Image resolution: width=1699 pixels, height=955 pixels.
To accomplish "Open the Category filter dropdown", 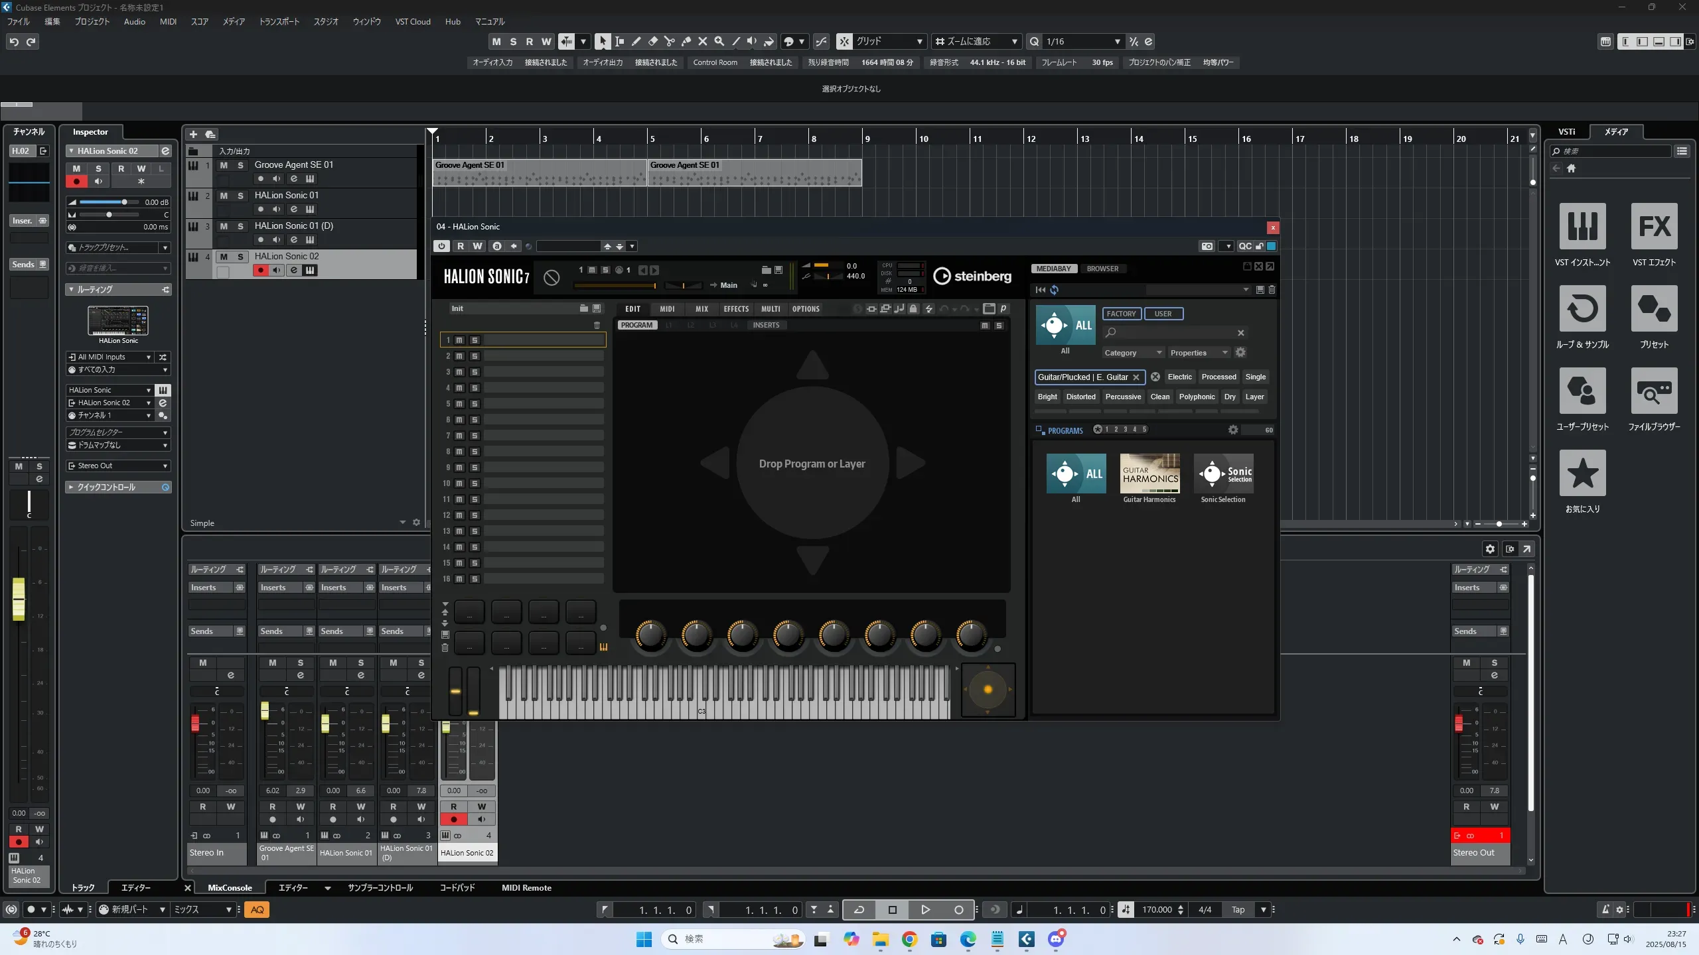I will pos(1132,353).
